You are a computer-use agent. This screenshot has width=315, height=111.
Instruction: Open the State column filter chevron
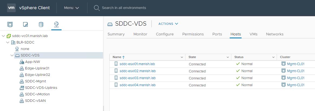(x=228, y=57)
